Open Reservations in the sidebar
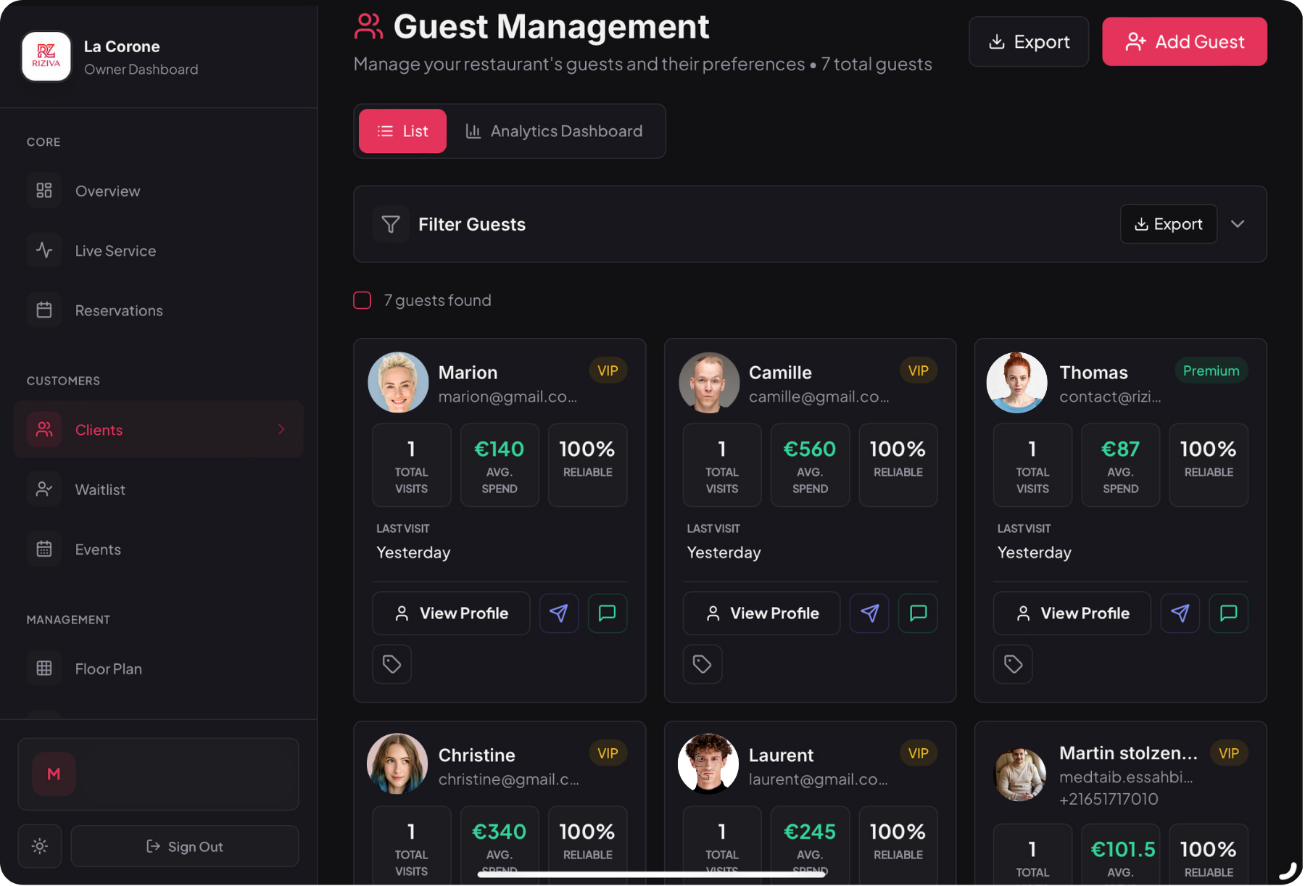This screenshot has height=886, width=1305. (119, 310)
